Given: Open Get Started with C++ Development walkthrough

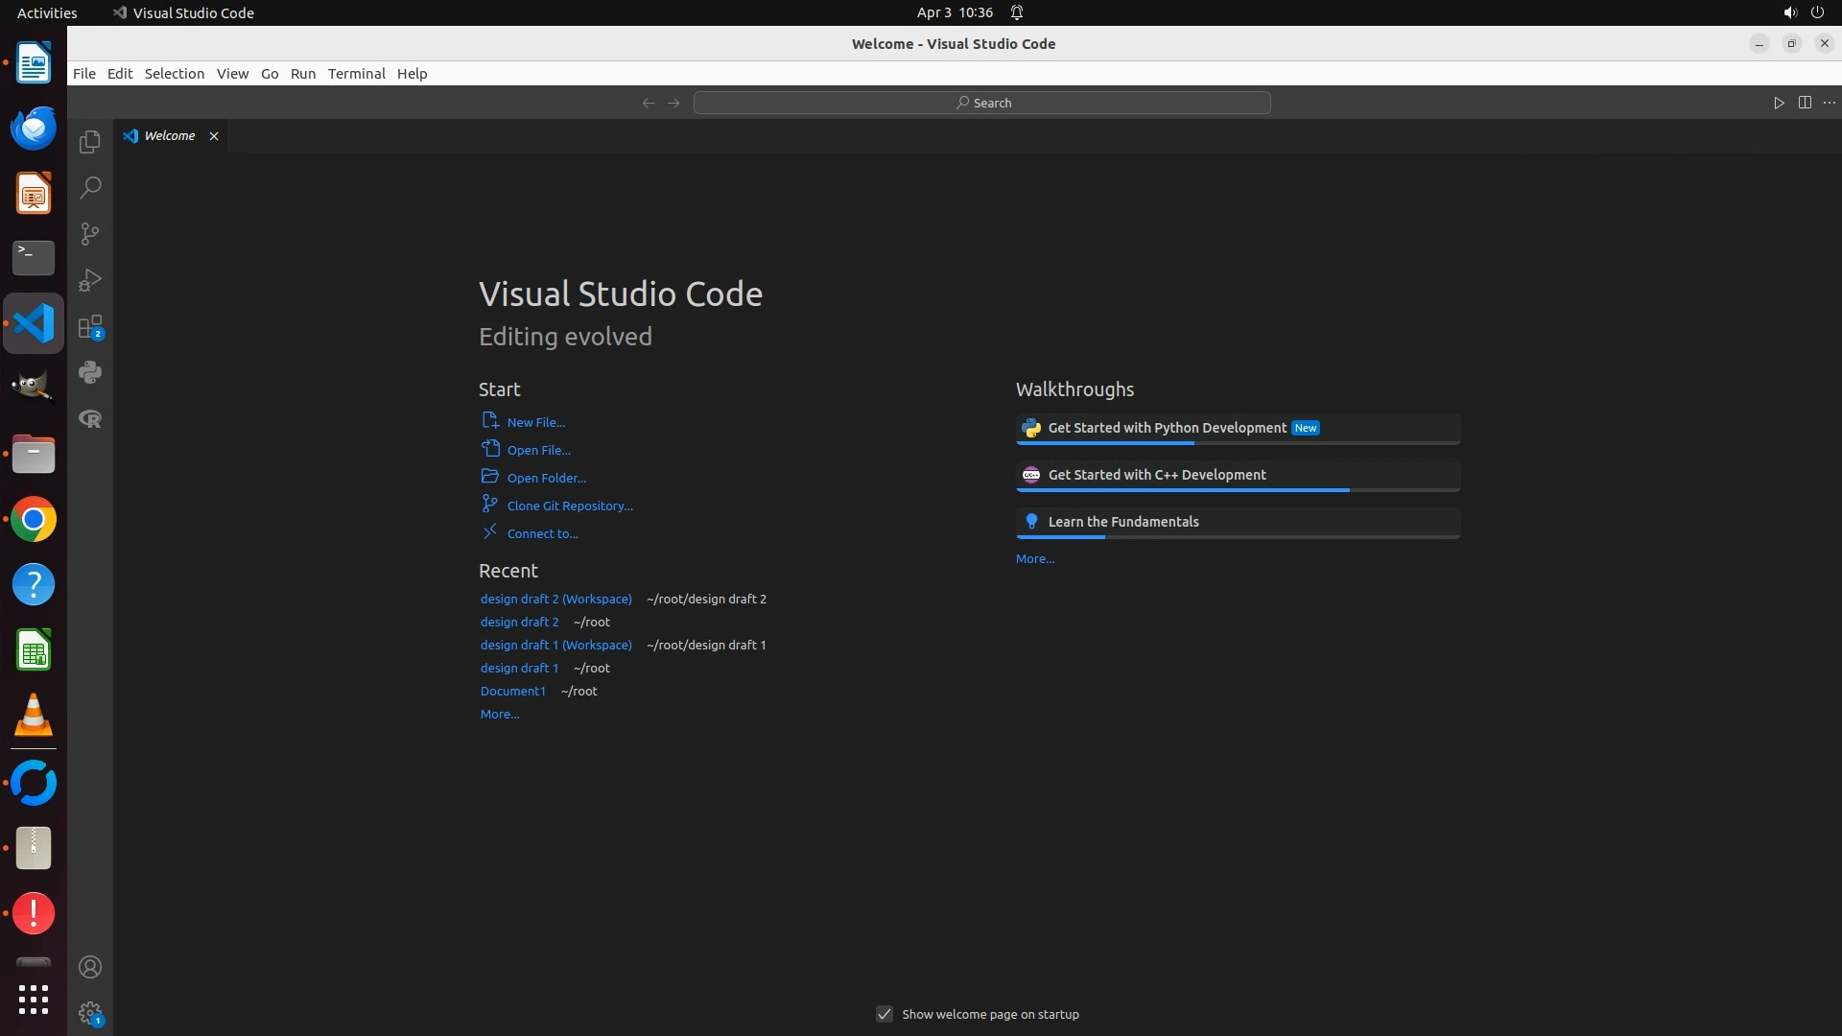Looking at the screenshot, I should click(x=1157, y=475).
